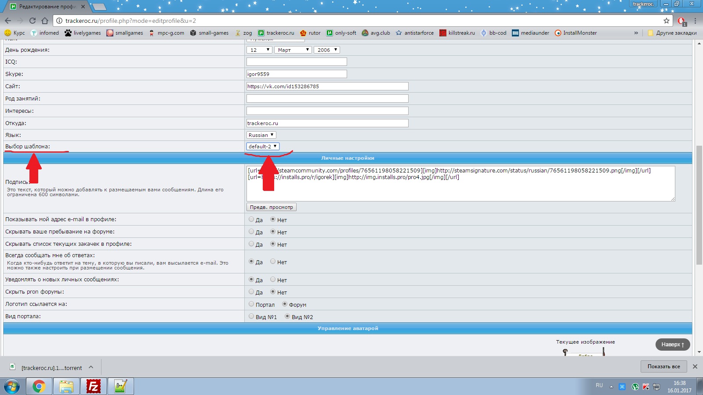Open the small-games bookmark
This screenshot has height=395, width=703.
(x=209, y=33)
